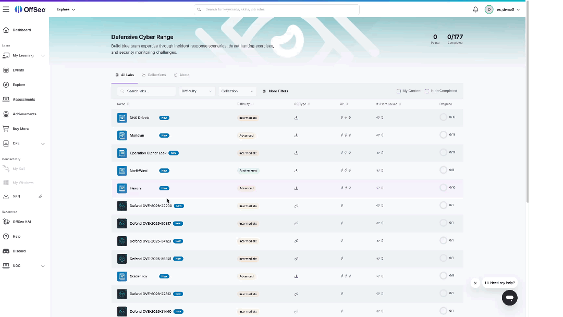The image size is (563, 317).
Task: Toggle the Hide Completed checkbox
Action: [x=427, y=91]
